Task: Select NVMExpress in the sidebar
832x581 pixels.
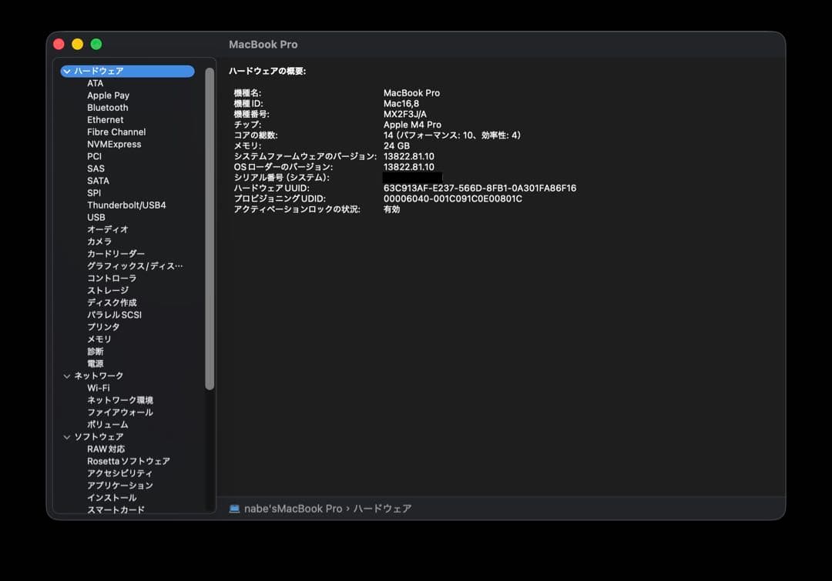Action: pos(114,144)
